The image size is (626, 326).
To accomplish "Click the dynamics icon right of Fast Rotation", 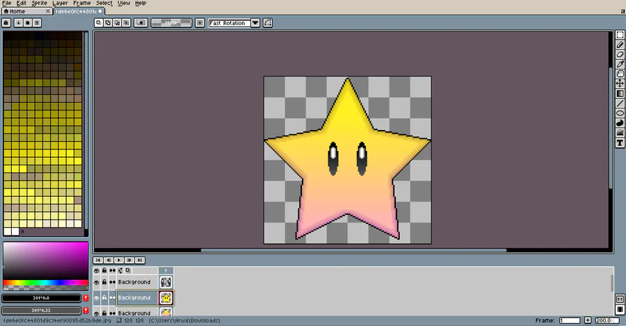I will [268, 23].
